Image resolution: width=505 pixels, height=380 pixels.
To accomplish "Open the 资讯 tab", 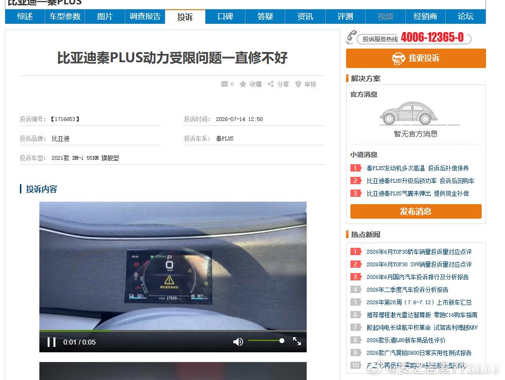I will (x=305, y=17).
